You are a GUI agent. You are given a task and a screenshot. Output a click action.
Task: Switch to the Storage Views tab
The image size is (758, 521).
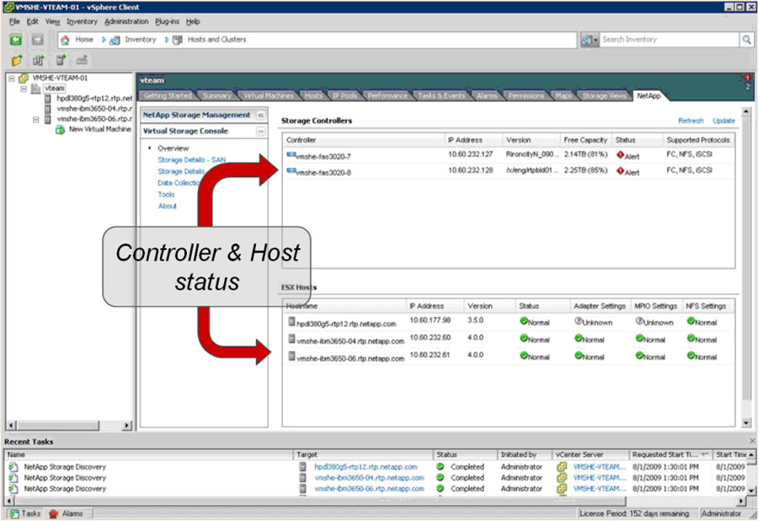point(604,96)
